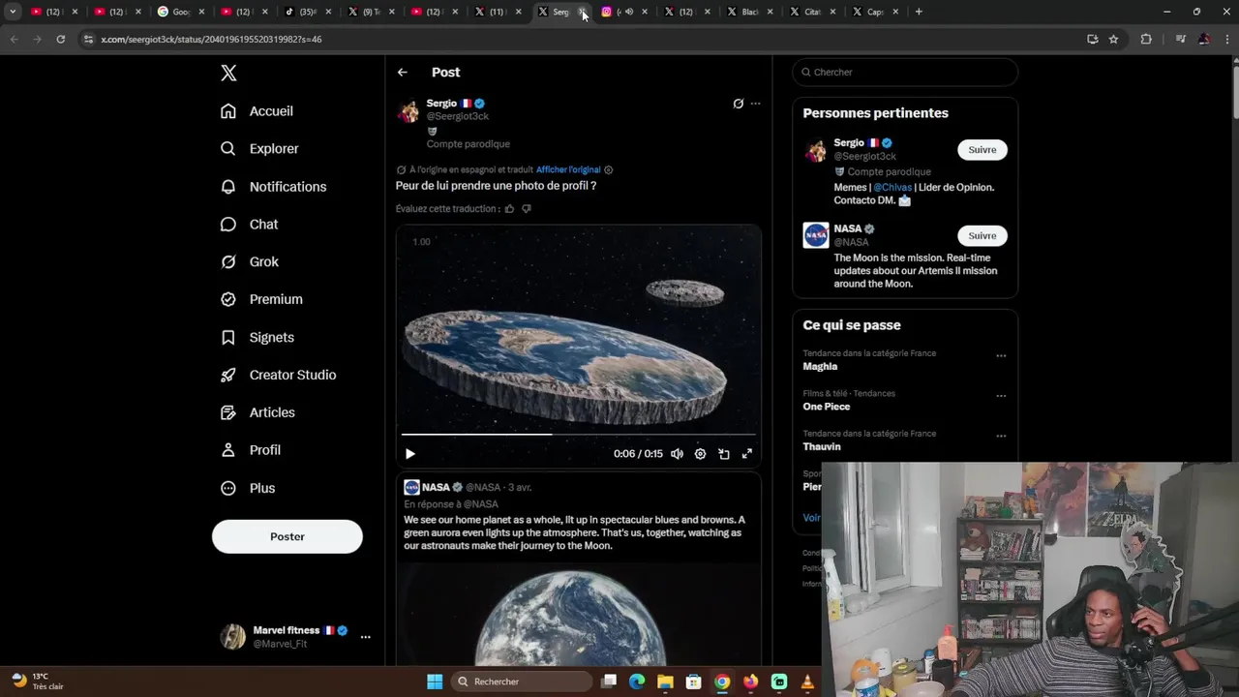1239x697 pixels.
Task: Open the @Chivas mention link
Action: (x=892, y=188)
